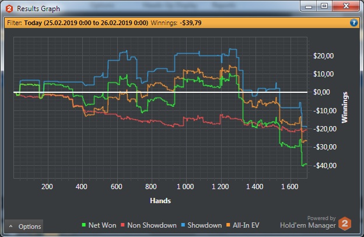
Task: Select blue Showdown legend swatch
Action: pos(183,225)
